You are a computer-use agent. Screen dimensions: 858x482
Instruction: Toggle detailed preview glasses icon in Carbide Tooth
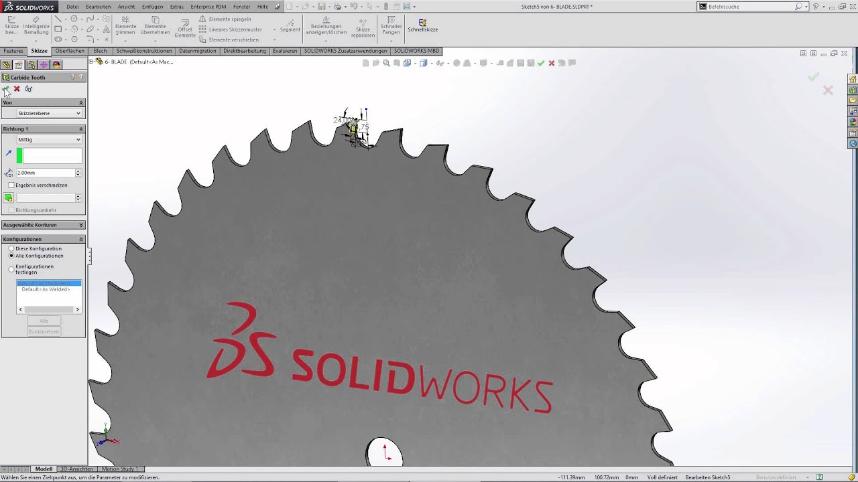(x=28, y=88)
